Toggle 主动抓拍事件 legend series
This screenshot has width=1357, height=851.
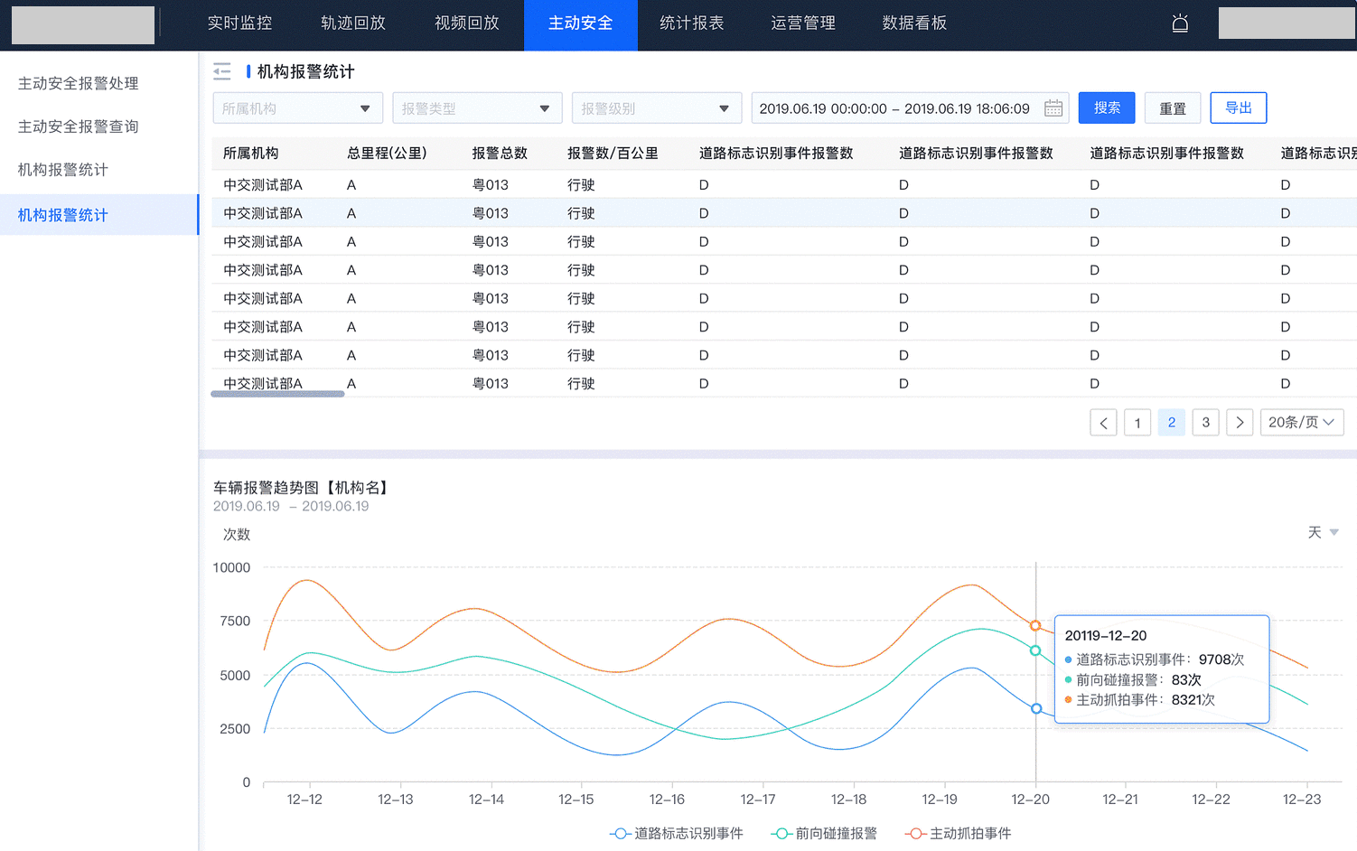click(959, 833)
